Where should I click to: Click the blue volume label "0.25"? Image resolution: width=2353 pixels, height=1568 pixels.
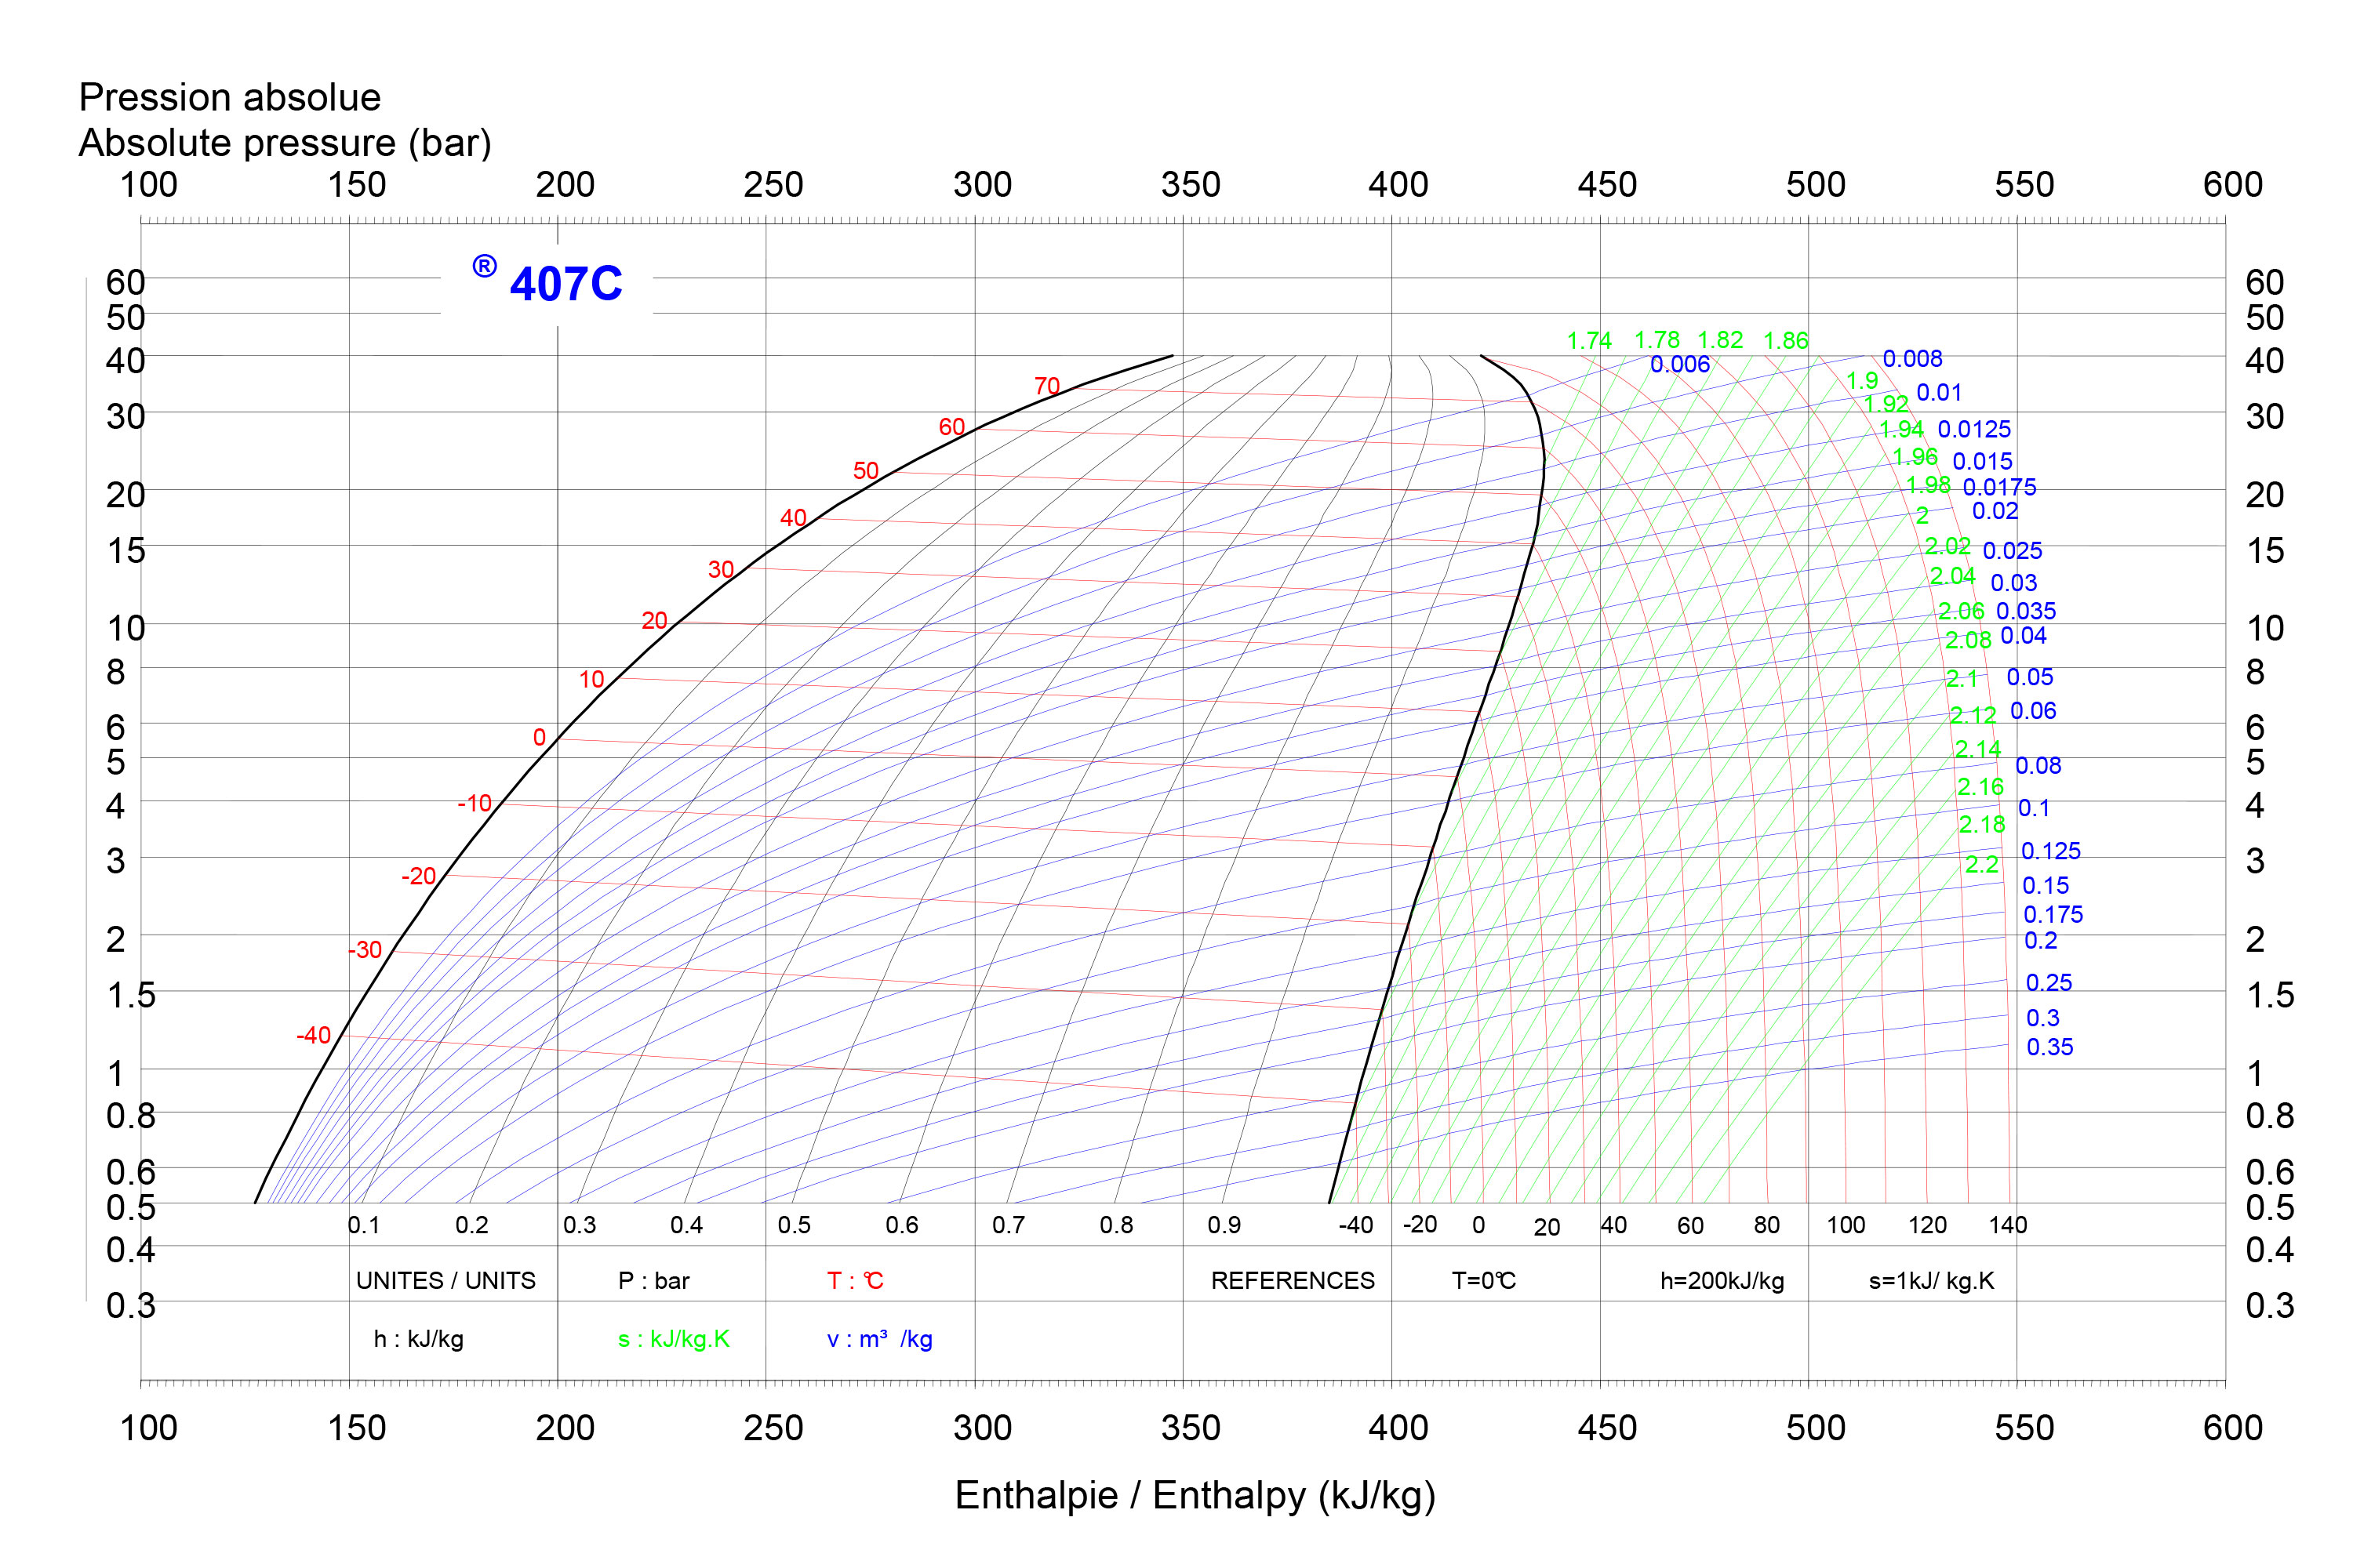[x=2049, y=983]
